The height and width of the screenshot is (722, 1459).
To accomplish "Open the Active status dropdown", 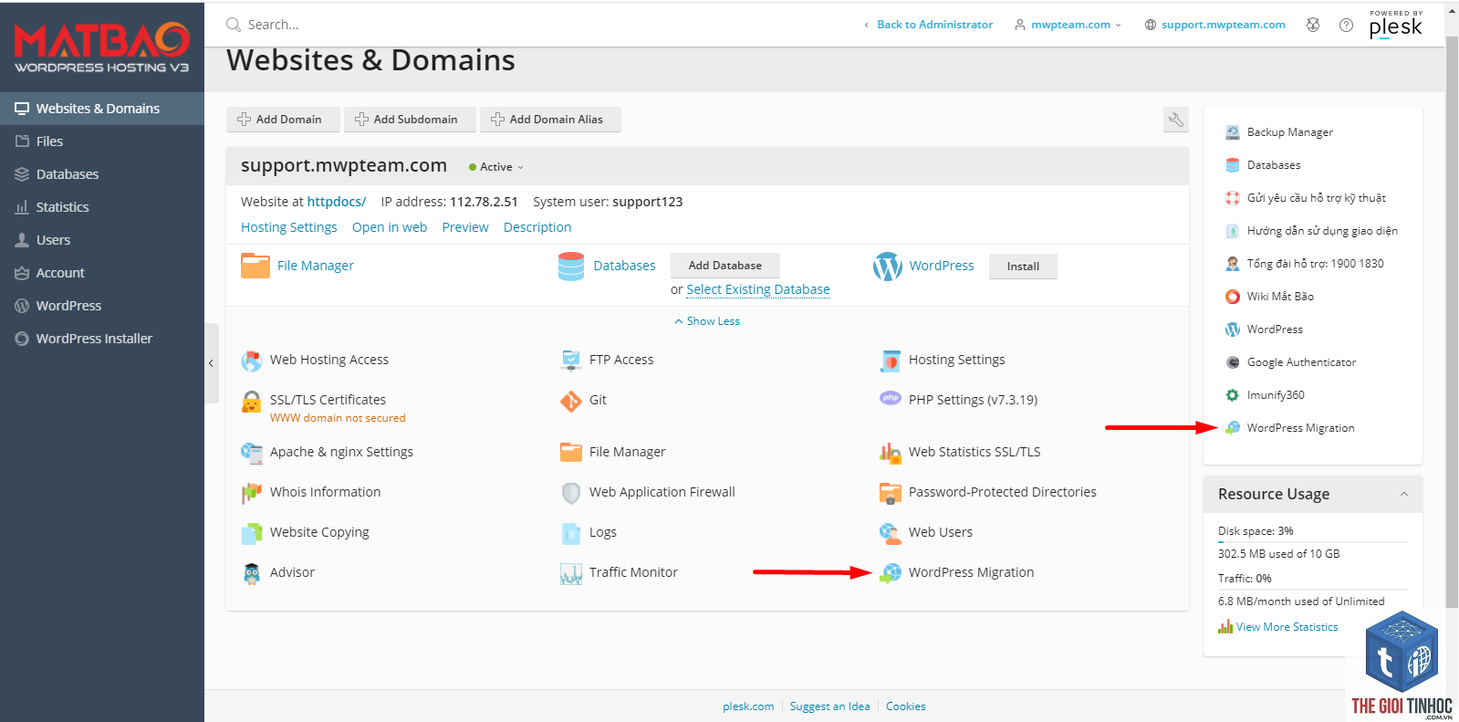I will (x=496, y=167).
